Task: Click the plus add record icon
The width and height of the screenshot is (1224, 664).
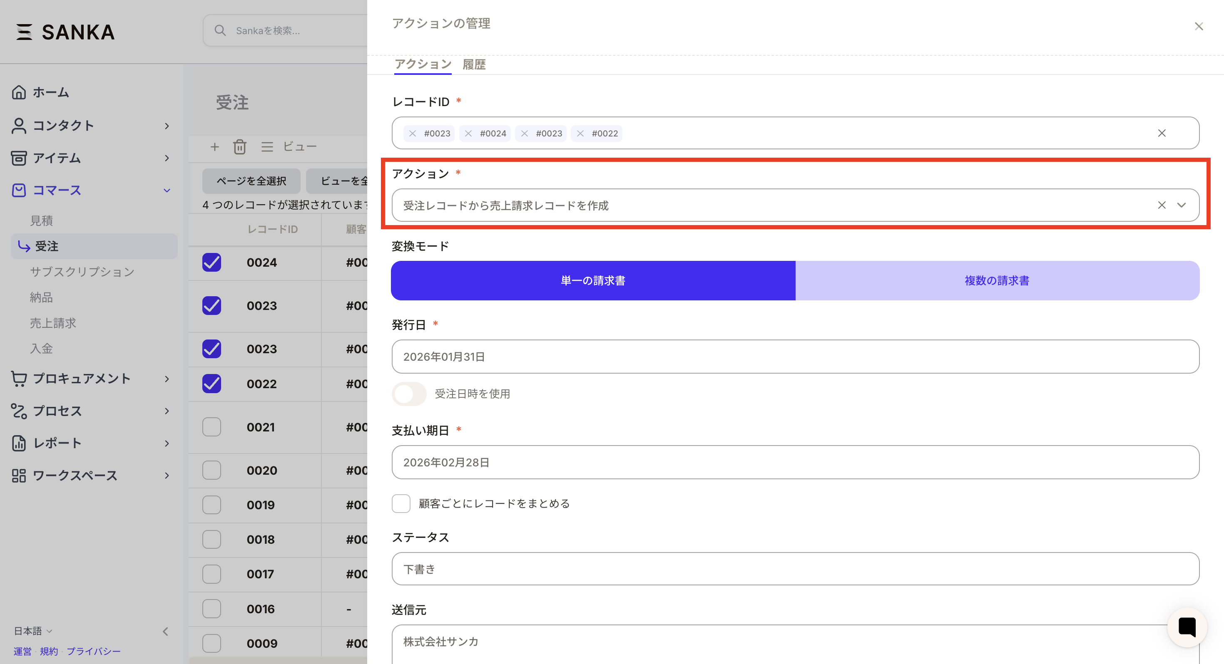Action: (215, 147)
